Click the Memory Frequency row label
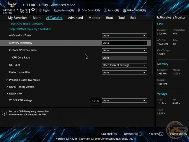 pos(21,43)
